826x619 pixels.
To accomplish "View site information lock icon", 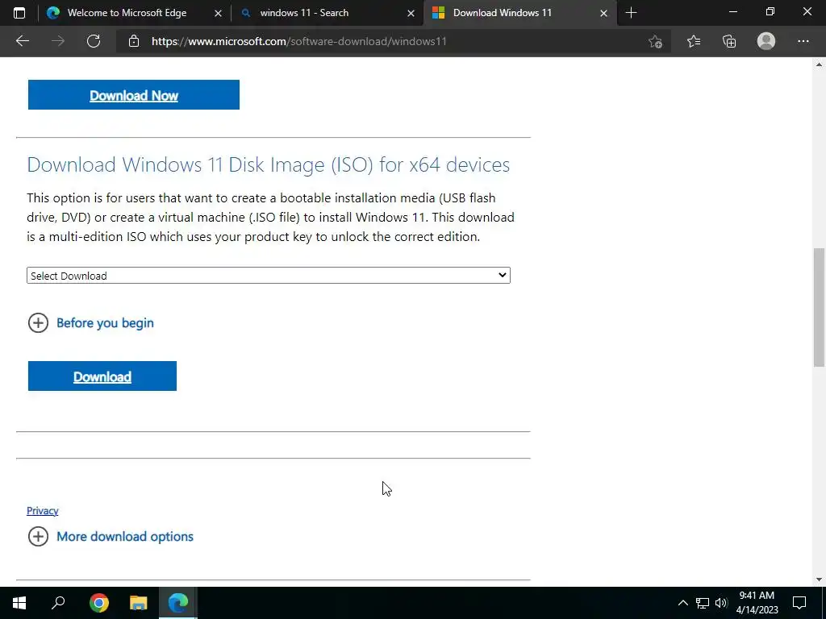I will pyautogui.click(x=134, y=41).
